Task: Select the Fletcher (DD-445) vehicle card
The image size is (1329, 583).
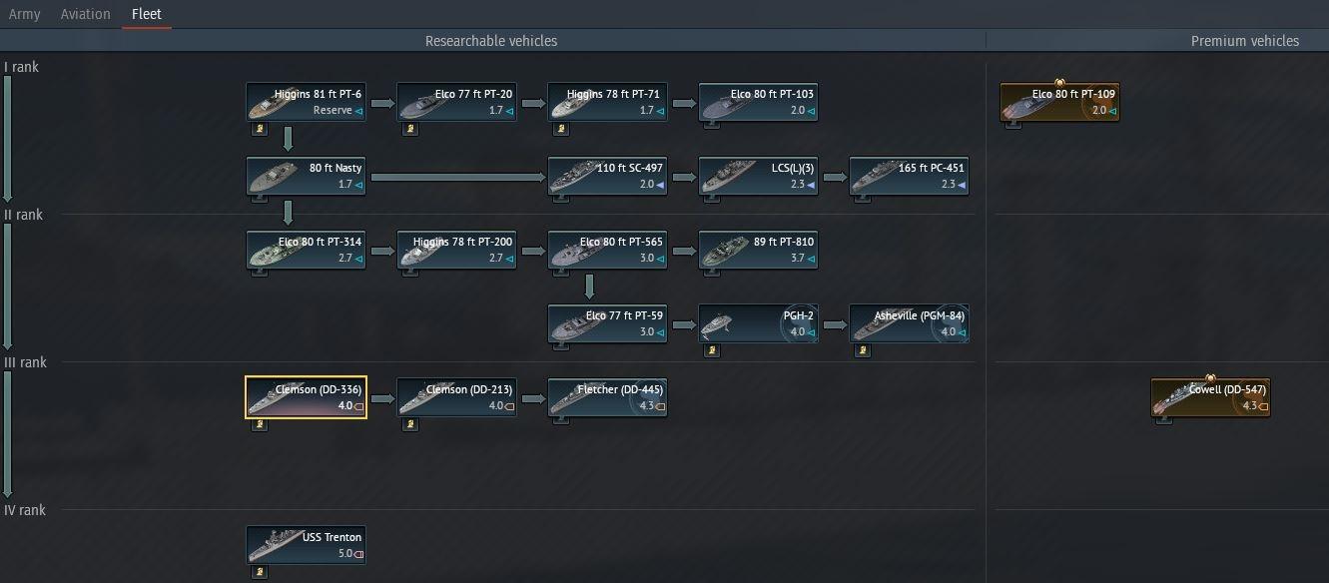Action: coord(607,396)
